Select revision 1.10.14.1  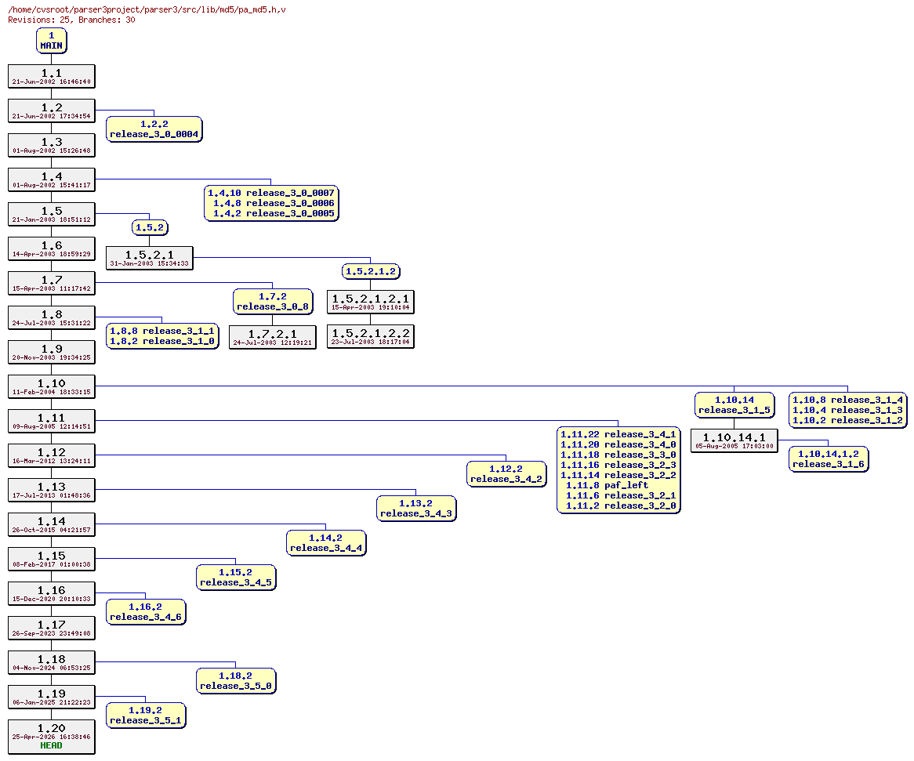point(734,440)
